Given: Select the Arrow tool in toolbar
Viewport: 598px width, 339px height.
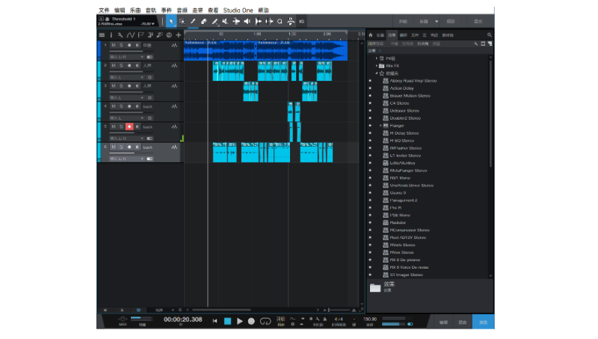Looking at the screenshot, I should [171, 22].
